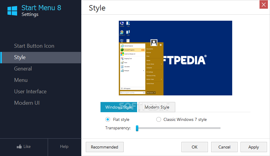Click the Cancel button
Image resolution: width=270 pixels, height=156 pixels.
coord(224,147)
